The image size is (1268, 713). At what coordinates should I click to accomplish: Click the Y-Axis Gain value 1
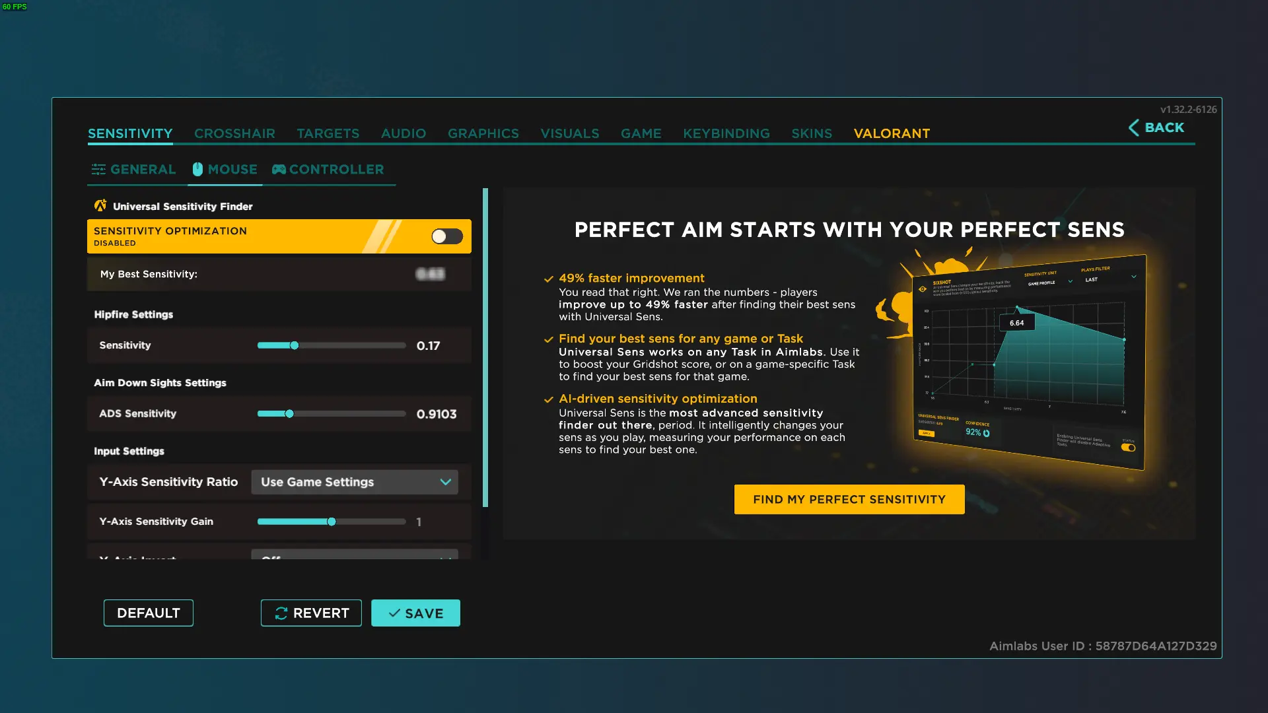[419, 522]
